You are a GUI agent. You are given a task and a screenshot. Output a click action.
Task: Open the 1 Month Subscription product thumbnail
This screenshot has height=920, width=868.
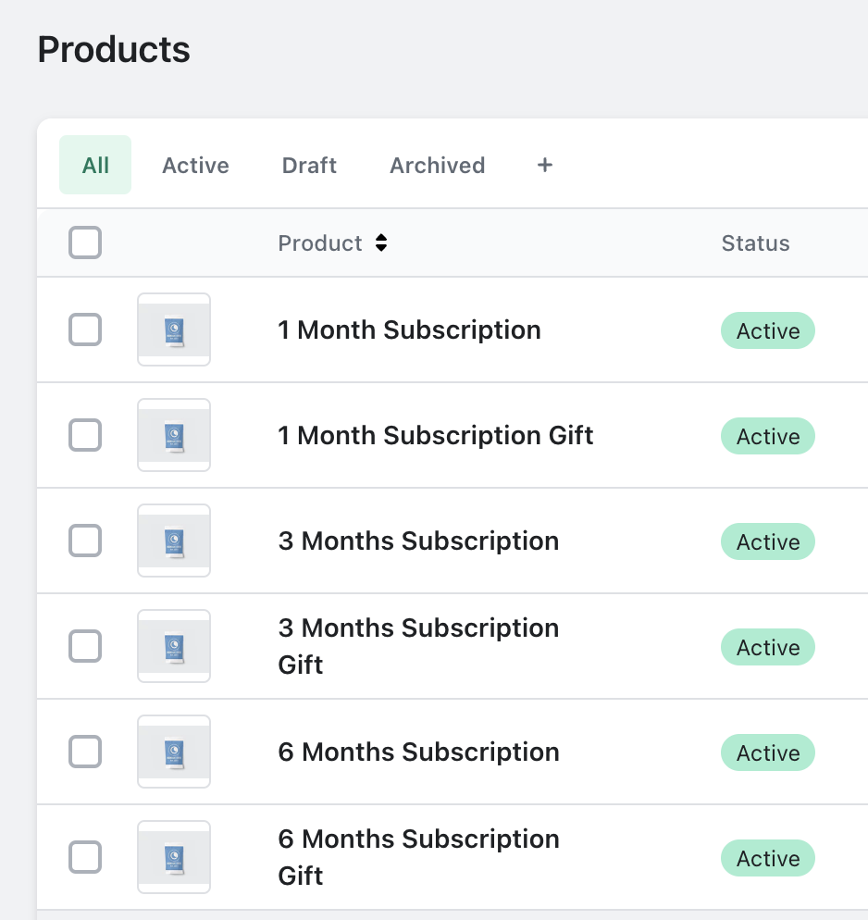pos(174,329)
